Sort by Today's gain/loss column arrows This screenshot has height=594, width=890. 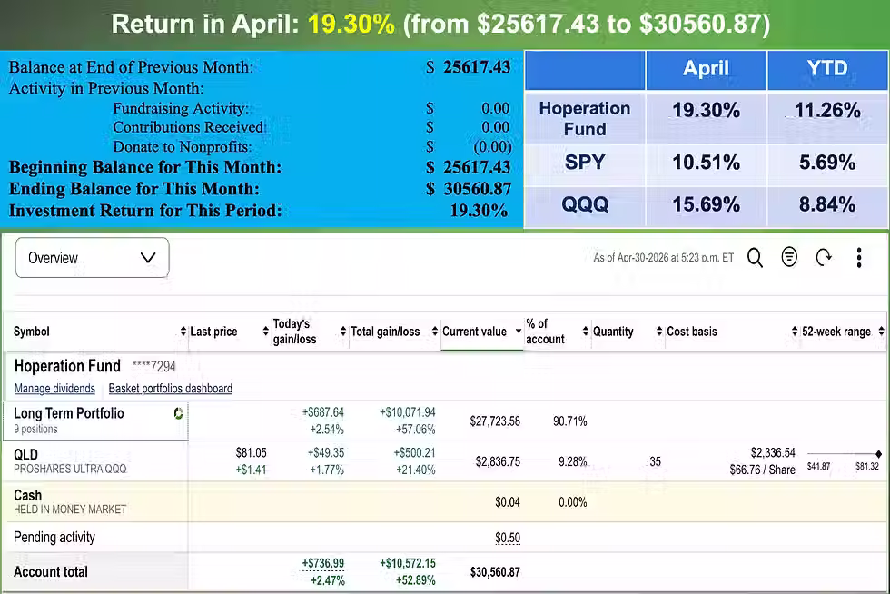tap(343, 332)
